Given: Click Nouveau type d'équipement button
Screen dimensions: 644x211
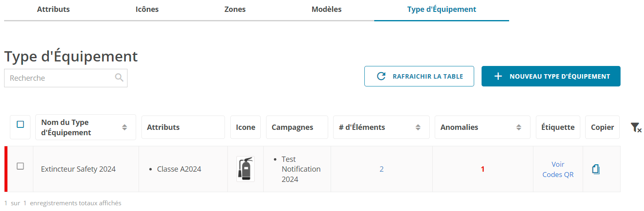Looking at the screenshot, I should (551, 76).
